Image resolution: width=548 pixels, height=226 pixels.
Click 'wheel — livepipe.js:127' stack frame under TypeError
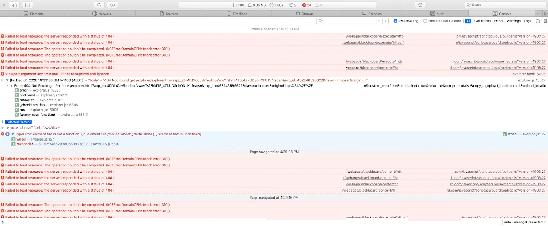click(33, 139)
